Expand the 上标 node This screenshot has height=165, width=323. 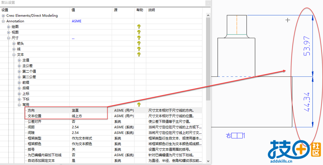[20, 94]
